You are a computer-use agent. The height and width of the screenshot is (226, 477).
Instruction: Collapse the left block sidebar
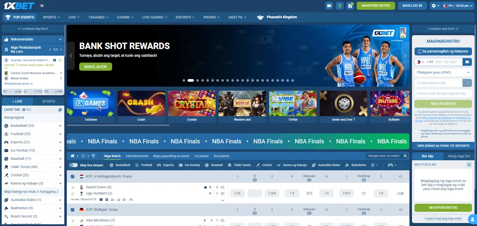pyautogui.click(x=33, y=29)
